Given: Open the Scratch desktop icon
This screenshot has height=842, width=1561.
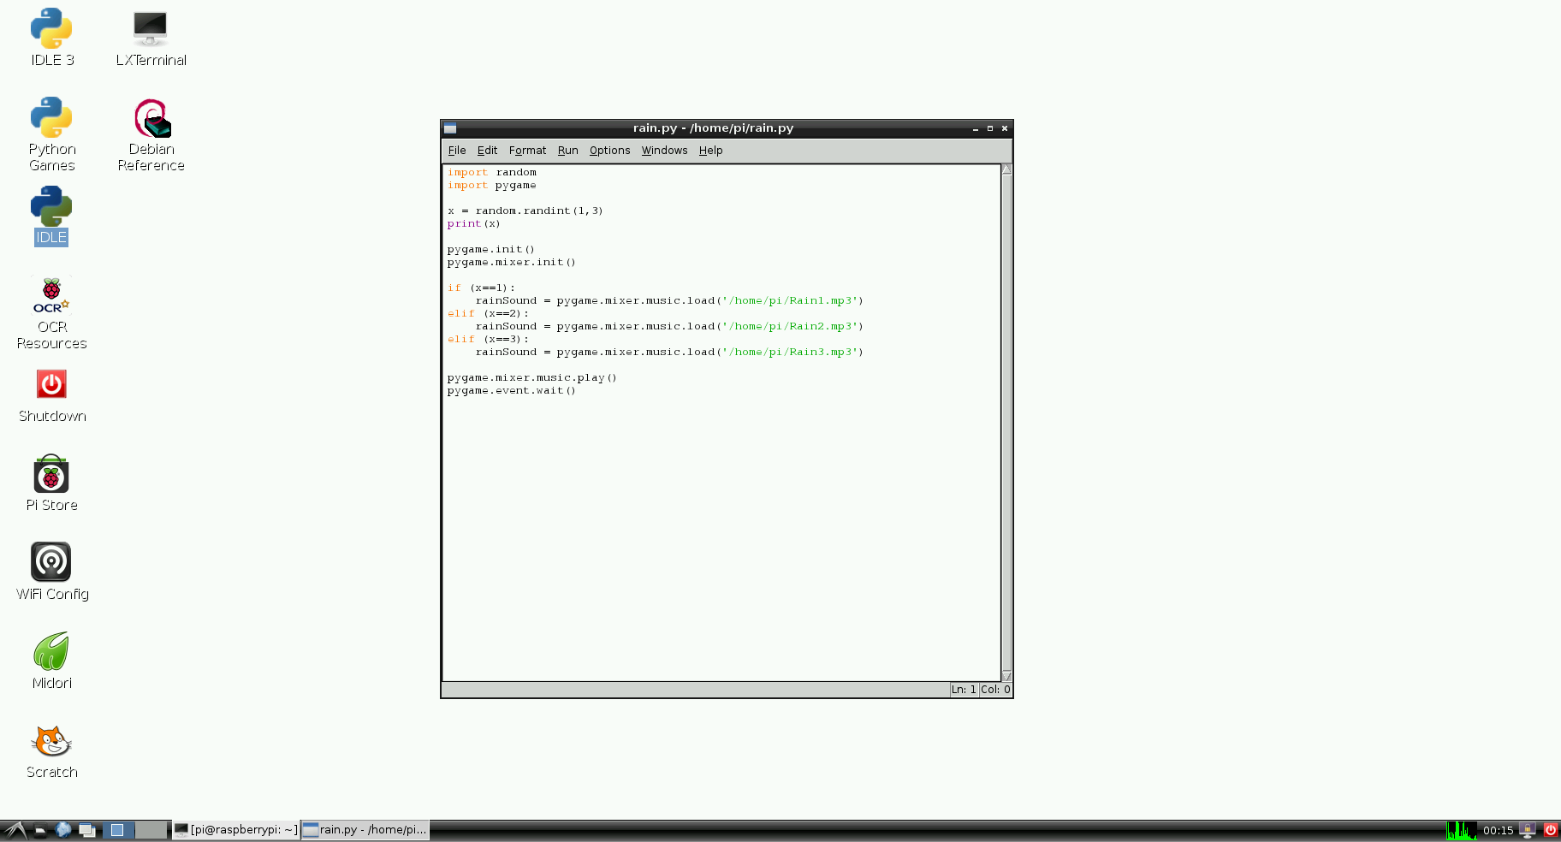Looking at the screenshot, I should (51, 751).
